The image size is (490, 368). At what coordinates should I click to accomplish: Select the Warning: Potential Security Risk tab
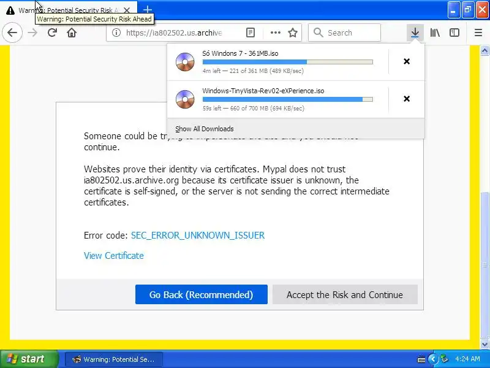click(69, 10)
